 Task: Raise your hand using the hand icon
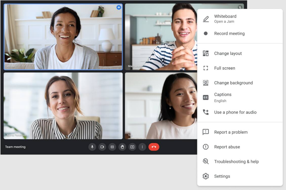click(x=122, y=147)
